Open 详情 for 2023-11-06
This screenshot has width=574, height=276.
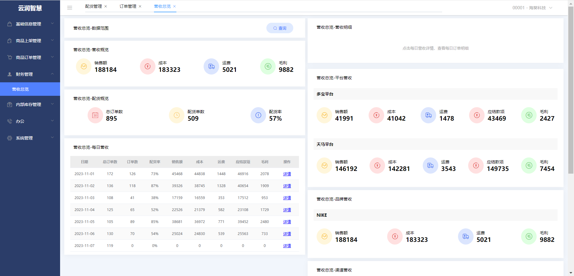click(287, 234)
